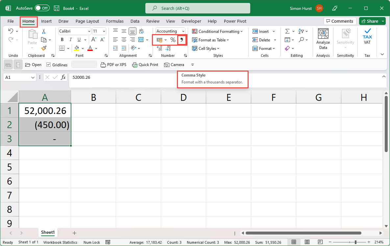Switch to the Insert tab
This screenshot has height=246, width=390.
(x=46, y=21)
